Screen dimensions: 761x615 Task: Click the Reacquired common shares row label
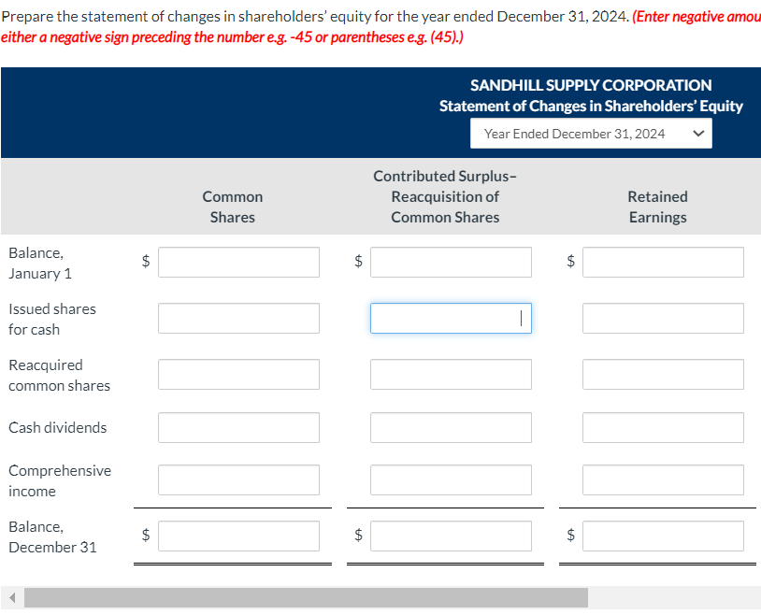click(x=59, y=375)
